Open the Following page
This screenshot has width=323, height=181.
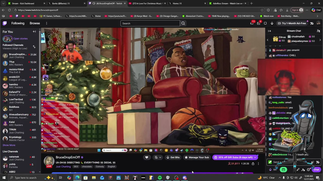tap(18, 23)
